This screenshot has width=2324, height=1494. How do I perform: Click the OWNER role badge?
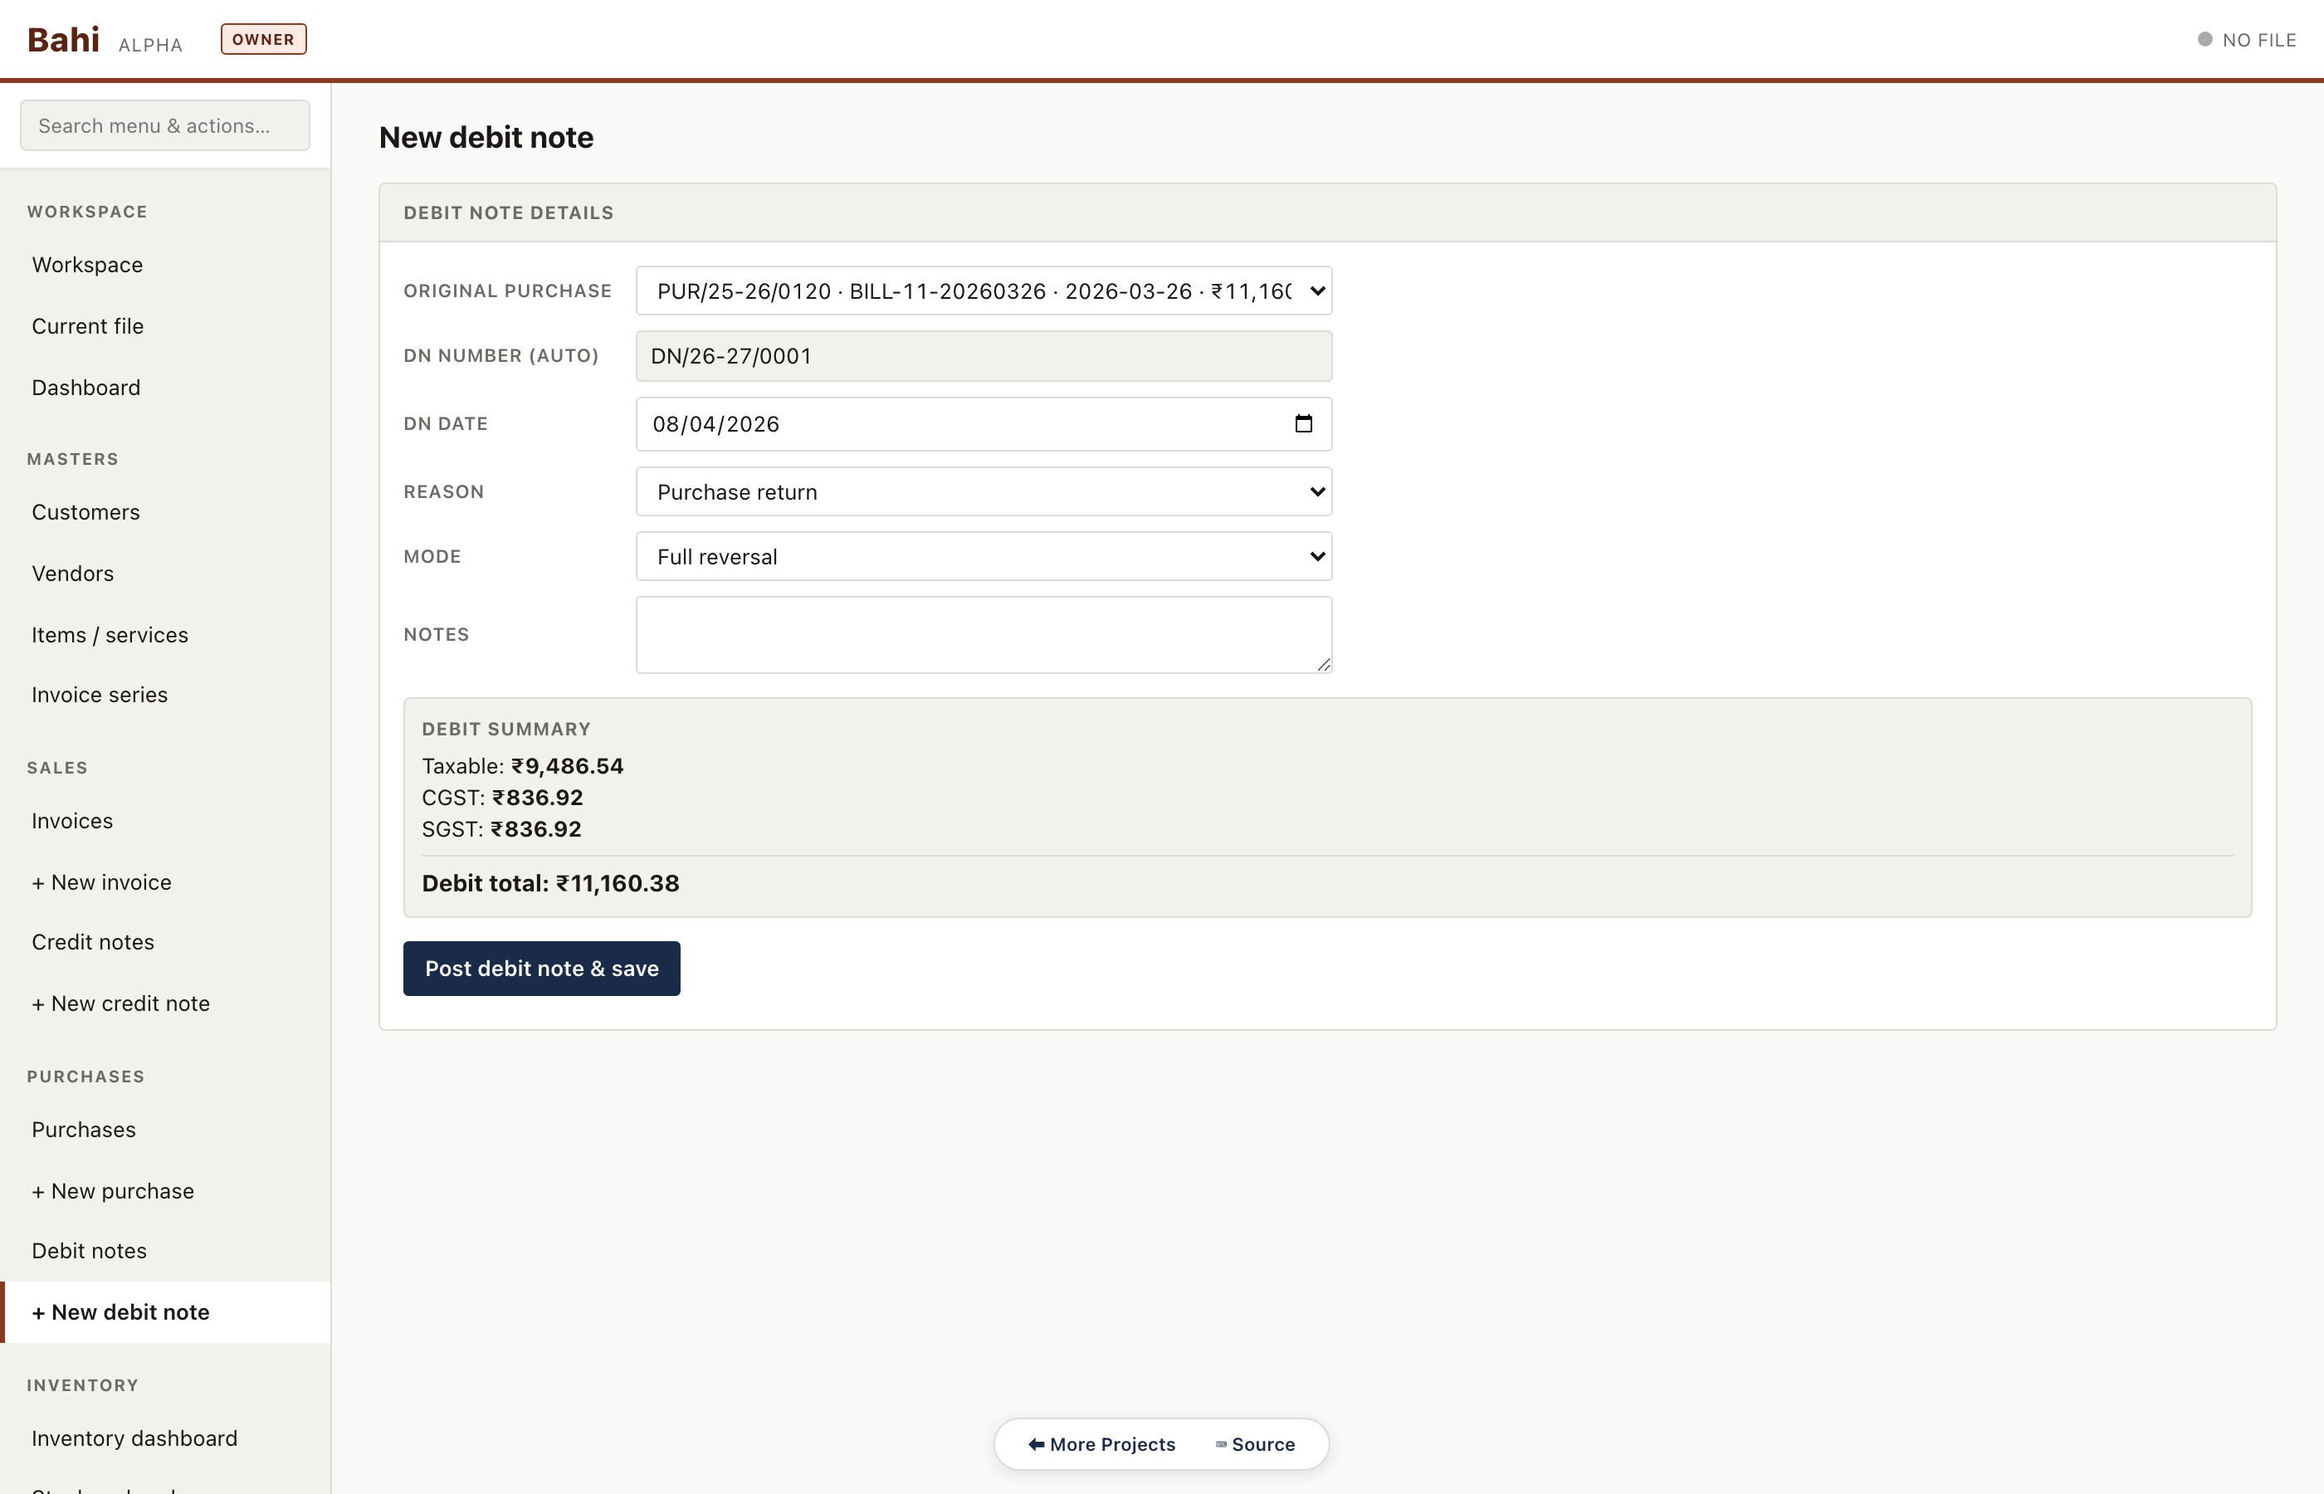tap(263, 40)
